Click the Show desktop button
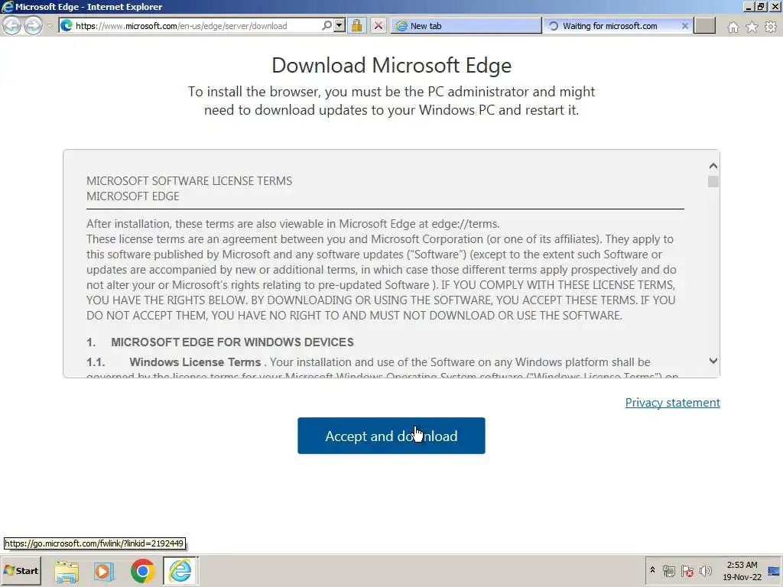This screenshot has height=587, width=783. click(x=775, y=571)
